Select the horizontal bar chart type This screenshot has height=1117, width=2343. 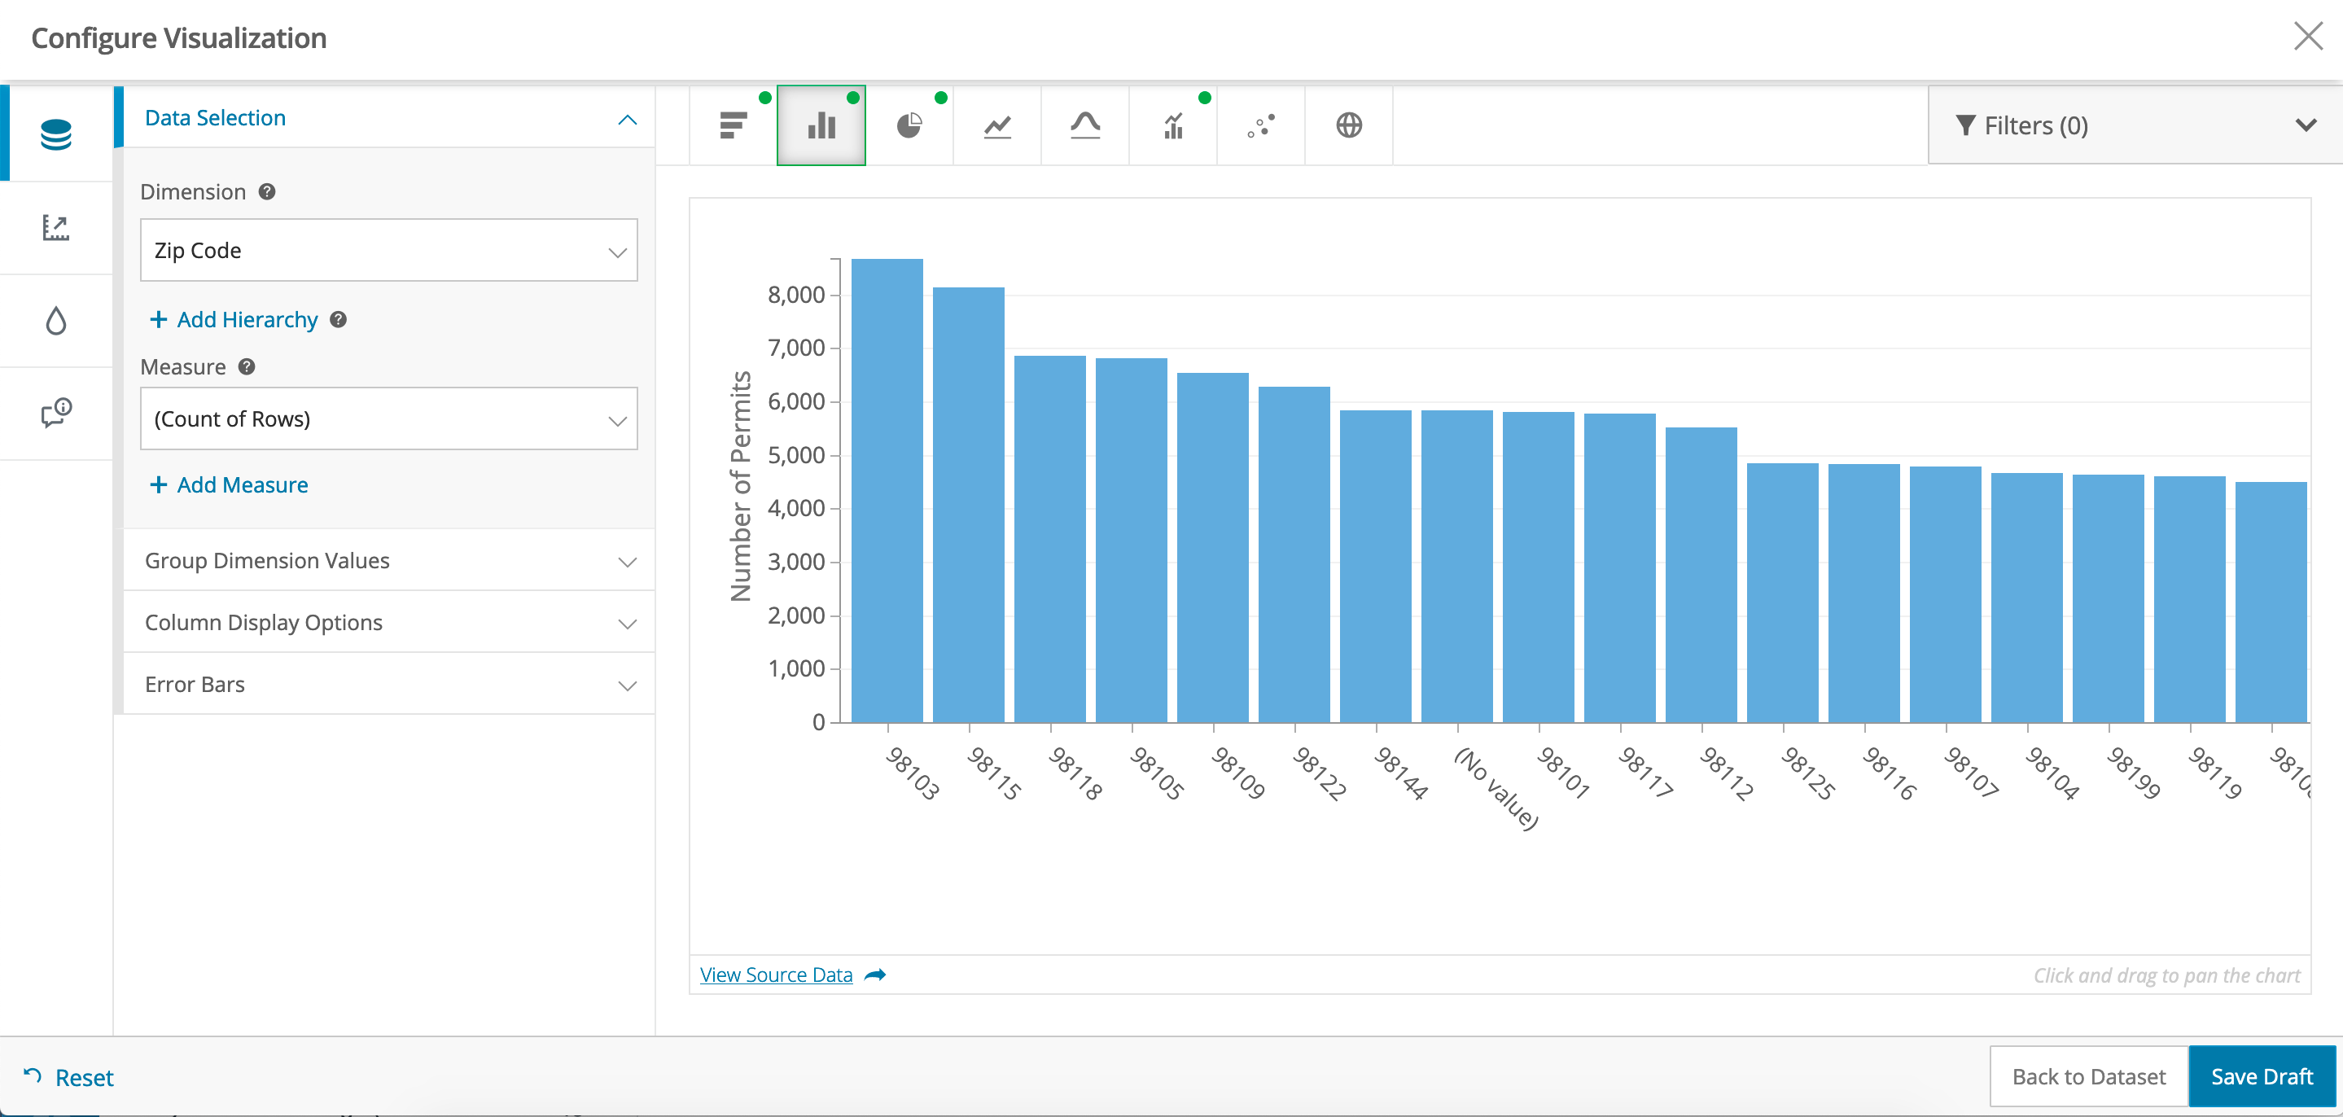coord(733,125)
